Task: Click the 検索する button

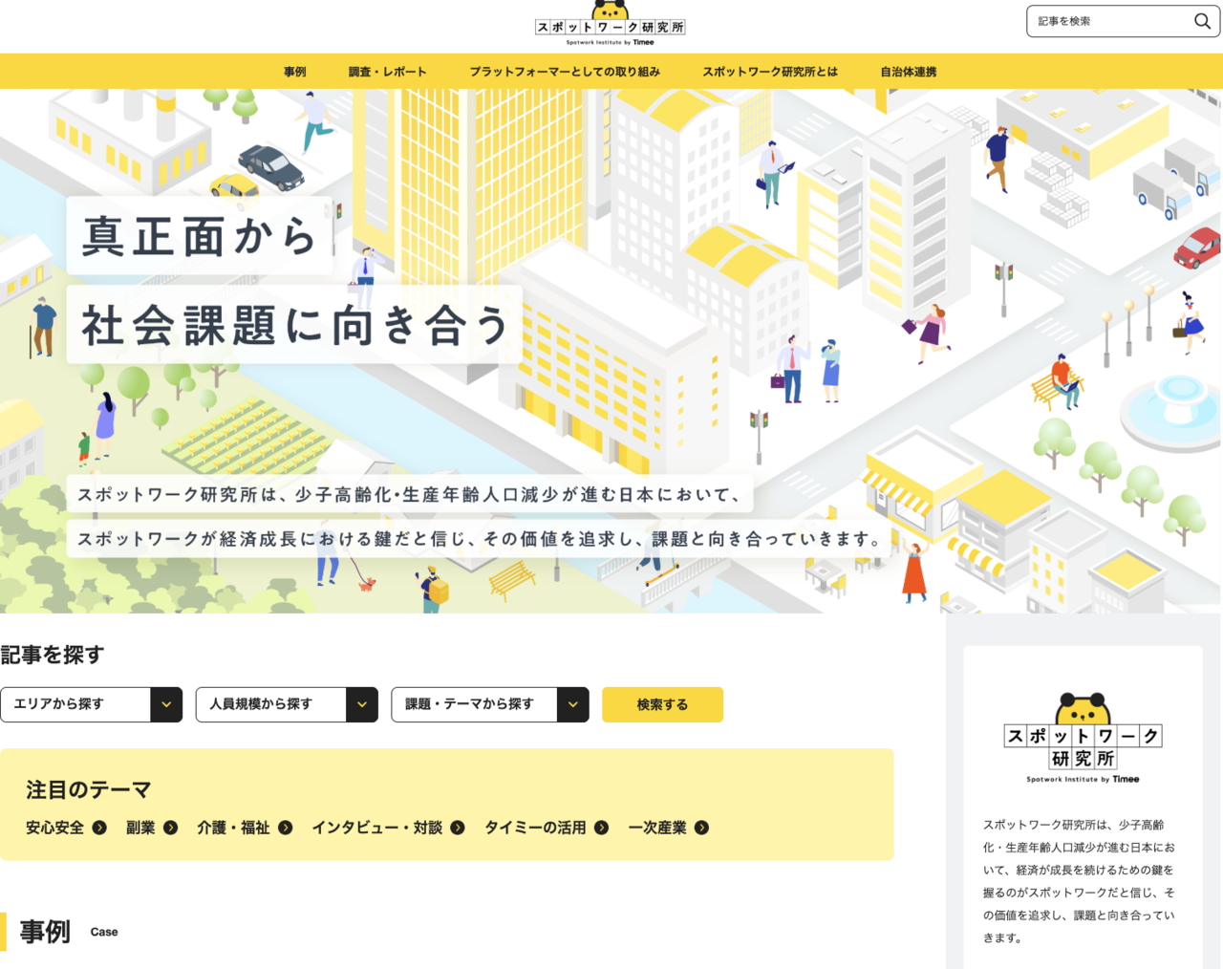Action: (x=662, y=704)
